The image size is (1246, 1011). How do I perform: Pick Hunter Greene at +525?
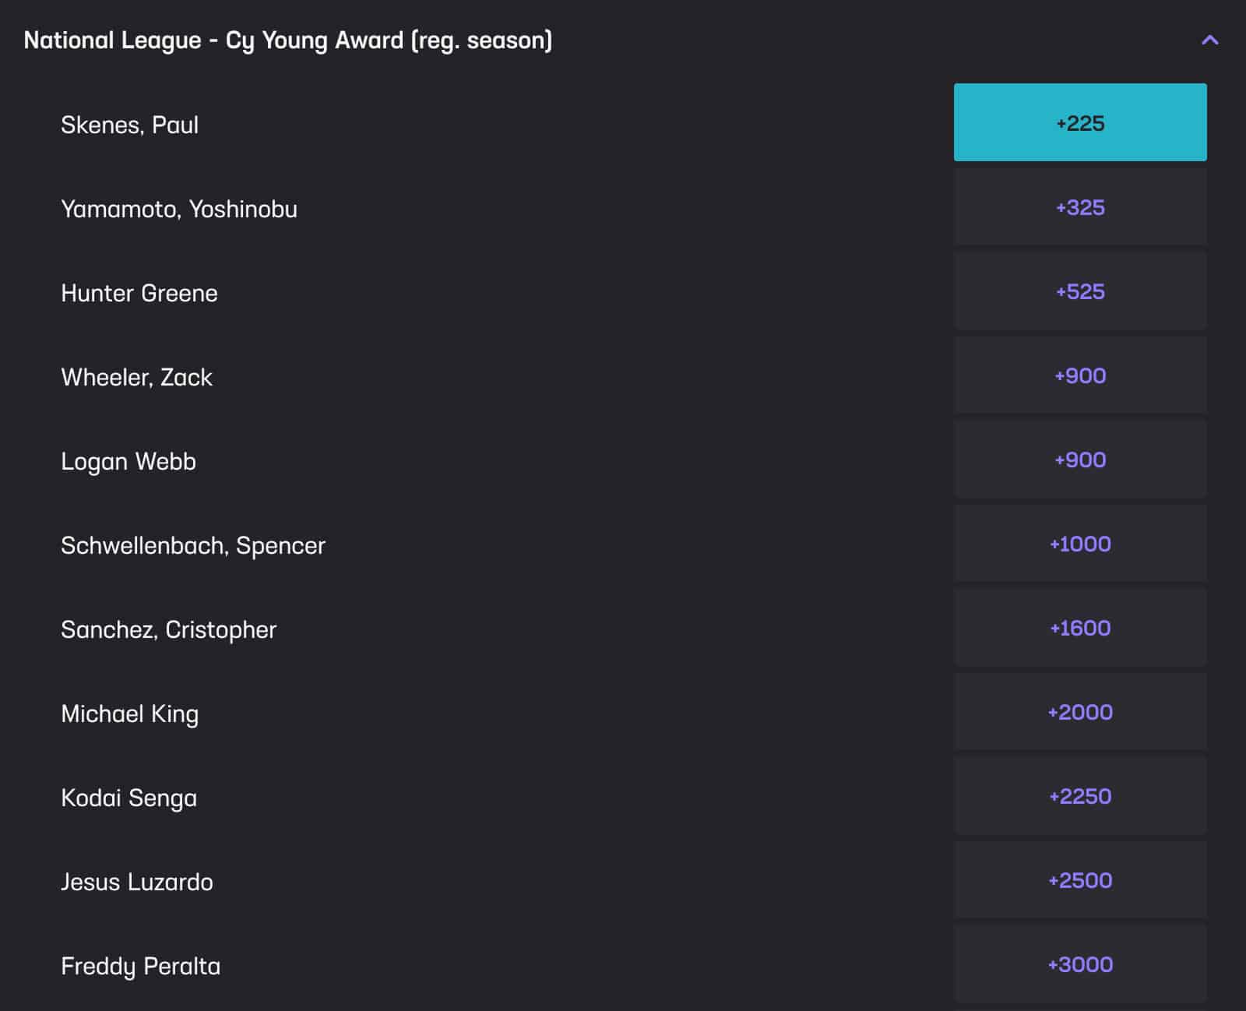(x=1079, y=291)
